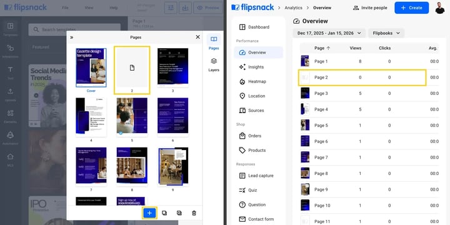The width and height of the screenshot is (450, 225).
Task: Select page 9 thumbnail in Pages panel
Action: point(173,166)
